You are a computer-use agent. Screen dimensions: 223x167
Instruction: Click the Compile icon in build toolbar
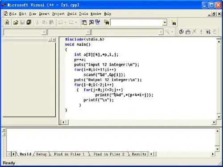click(x=181, y=32)
